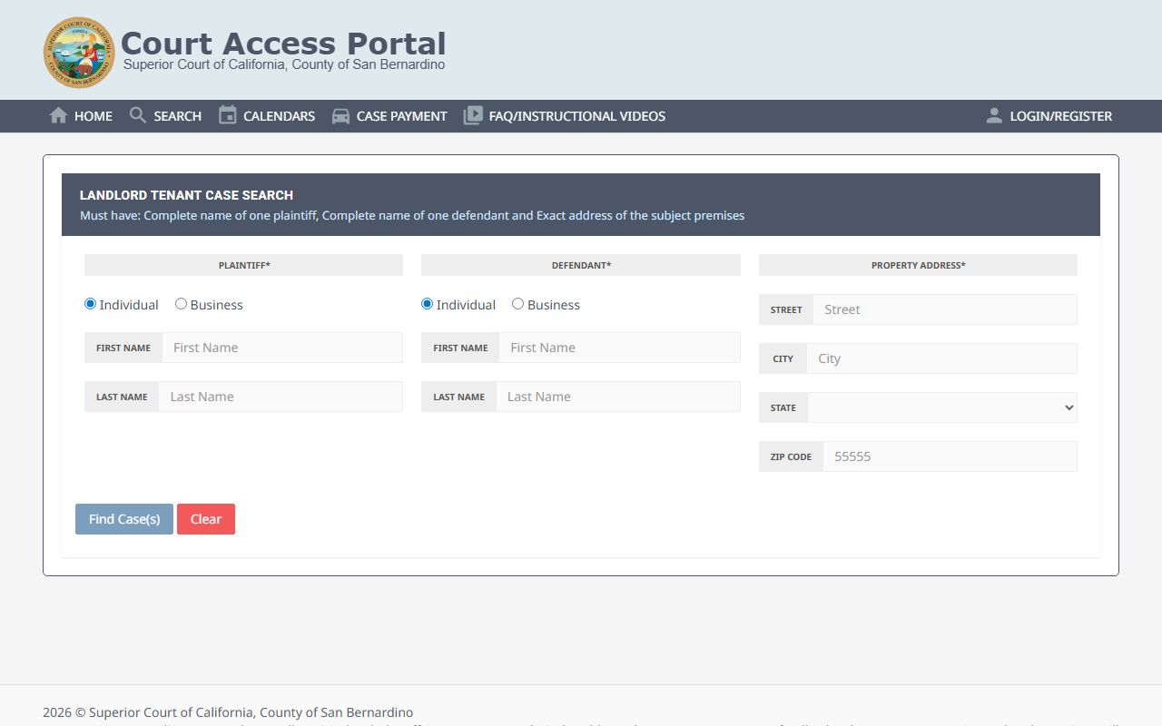Select Individual radio button under Defendant
1162x726 pixels.
tap(427, 304)
